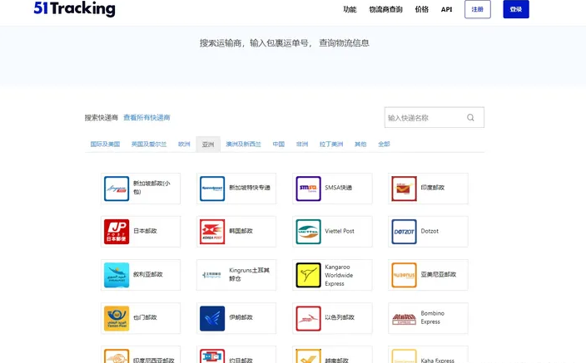Viewport: 586px width, 363px height.
Task: Switch to the 欧洲 region tab
Action: (x=184, y=145)
